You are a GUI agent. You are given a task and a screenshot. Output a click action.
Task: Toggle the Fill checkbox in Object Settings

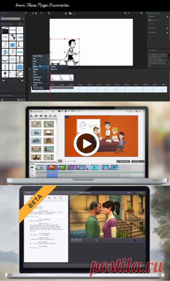click(x=150, y=24)
